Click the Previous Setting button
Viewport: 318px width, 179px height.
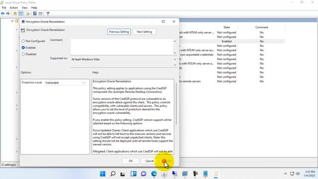click(x=119, y=32)
